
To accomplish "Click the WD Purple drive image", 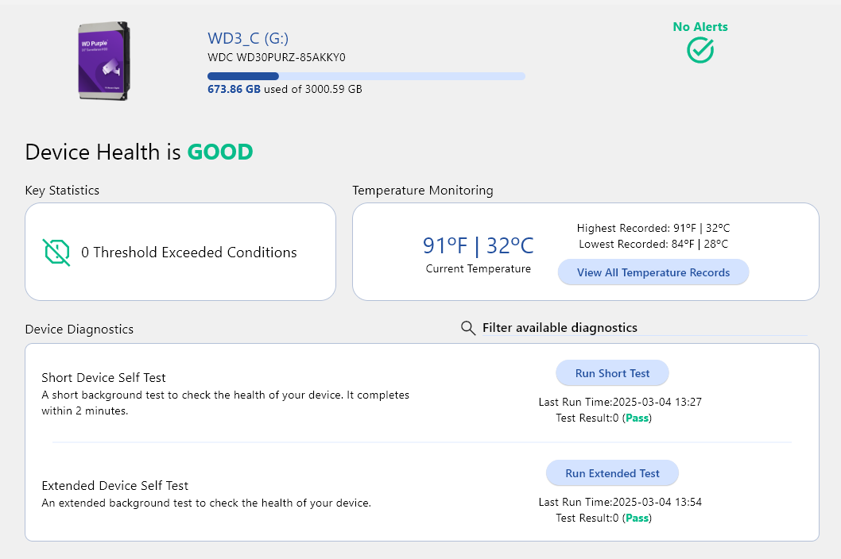I will pyautogui.click(x=104, y=60).
